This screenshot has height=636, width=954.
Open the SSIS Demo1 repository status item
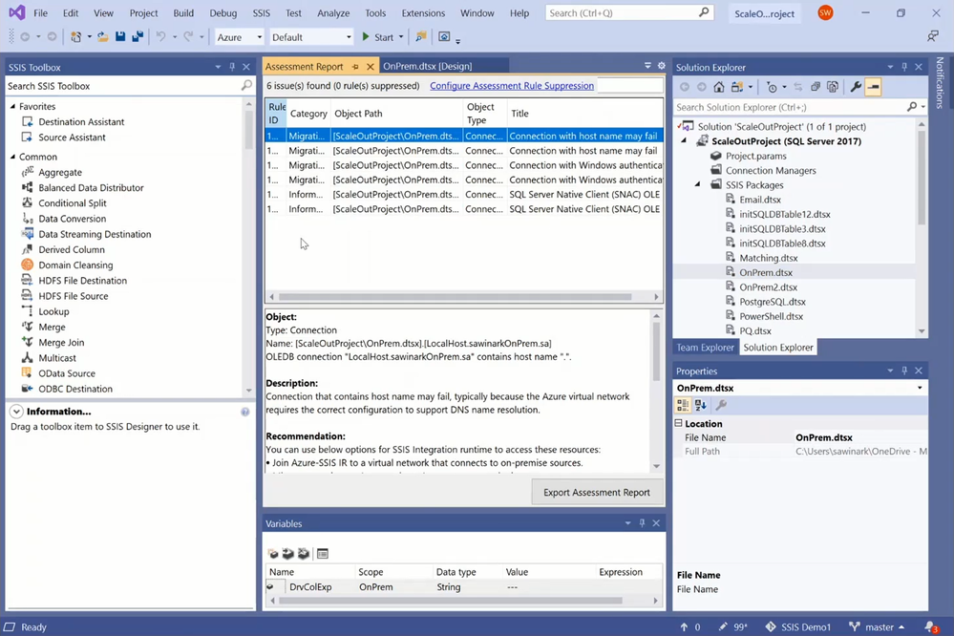pyautogui.click(x=797, y=626)
